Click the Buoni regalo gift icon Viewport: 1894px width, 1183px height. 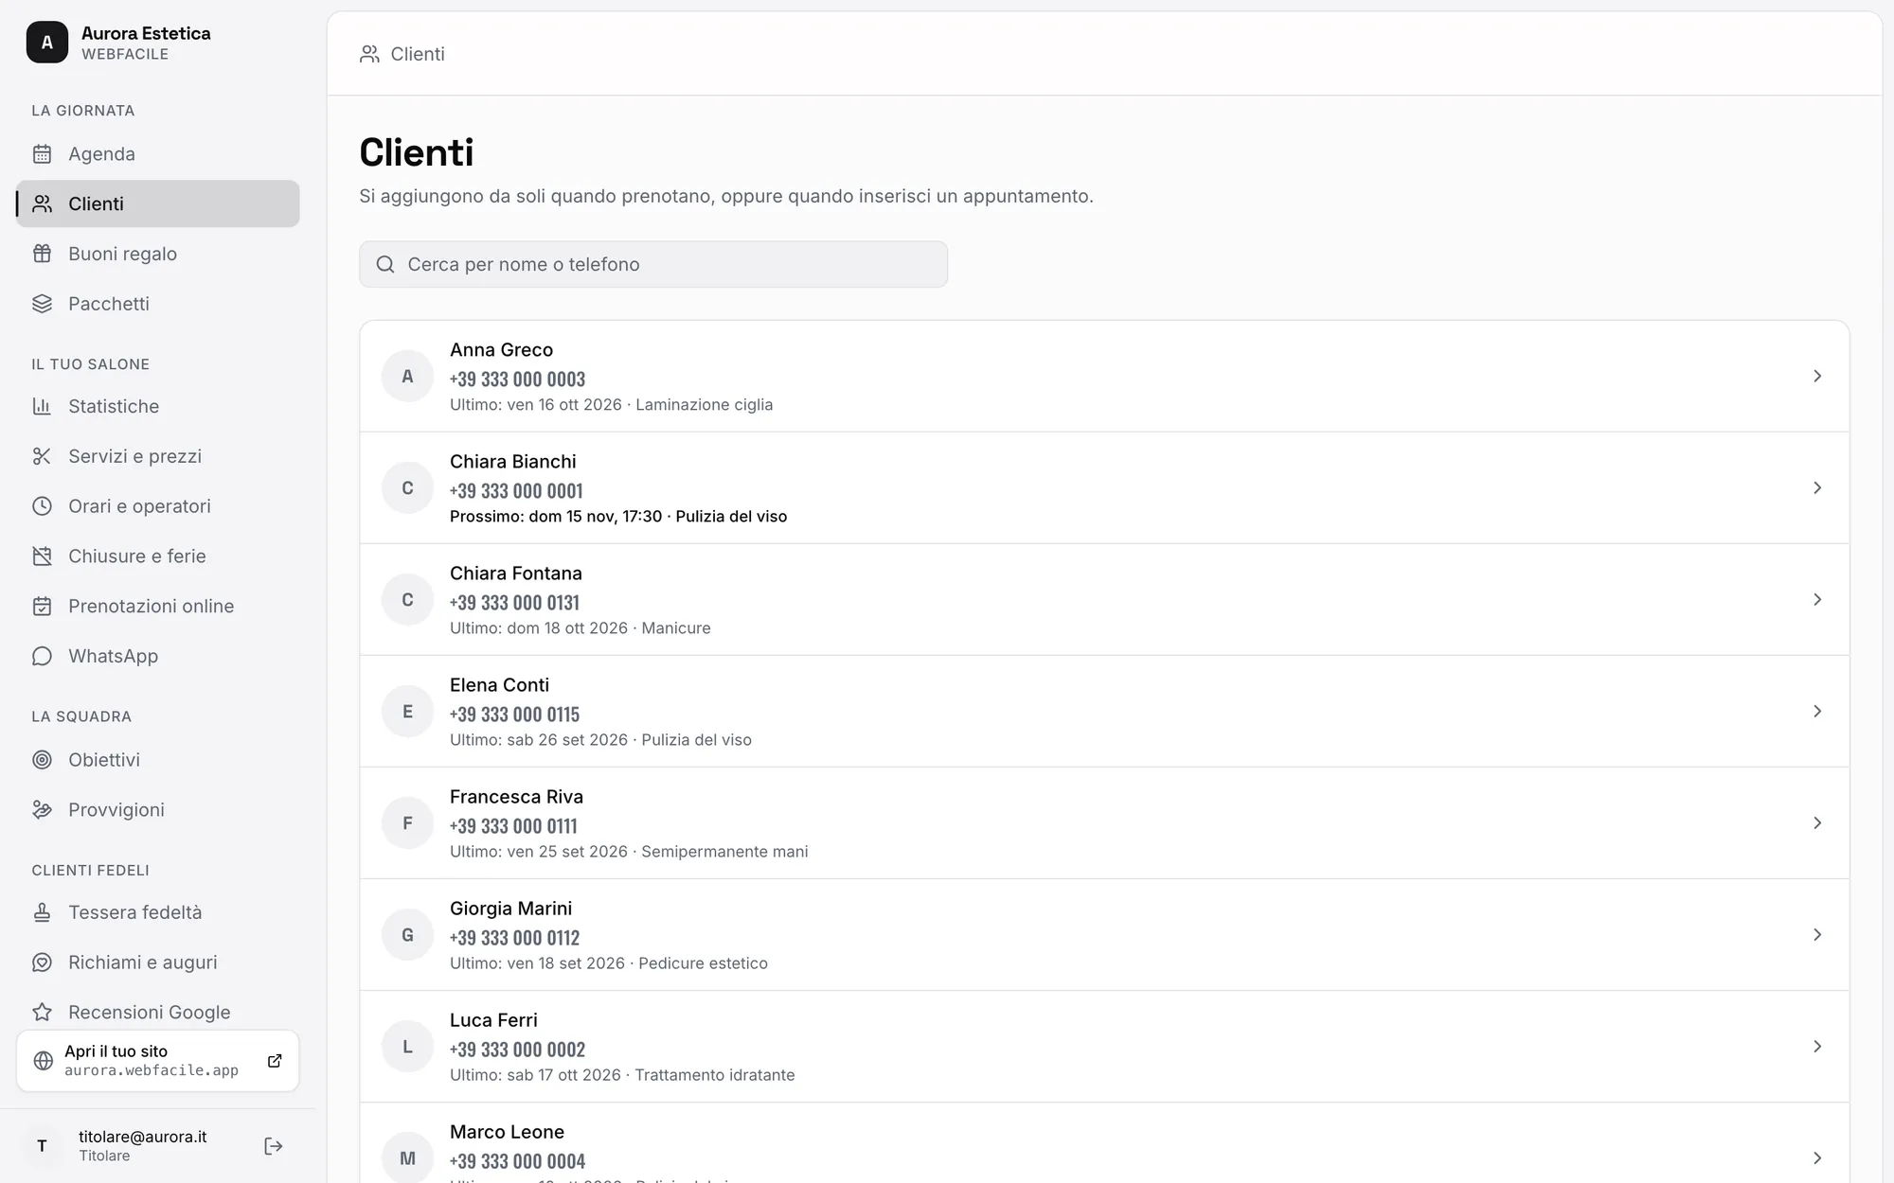tap(42, 254)
